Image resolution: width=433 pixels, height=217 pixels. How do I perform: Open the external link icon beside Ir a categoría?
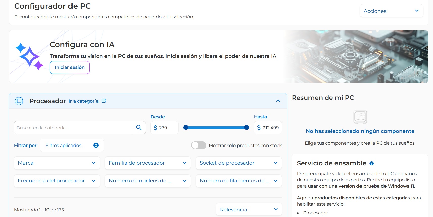104,101
